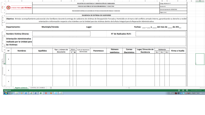Screen dimensions: 205x115
Task: Select the N° de Radicados RUV input cell
Action: [161, 34]
